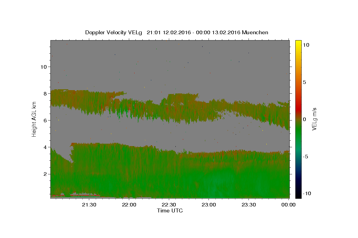Click the colorbar label 5

pyautogui.click(x=304, y=82)
